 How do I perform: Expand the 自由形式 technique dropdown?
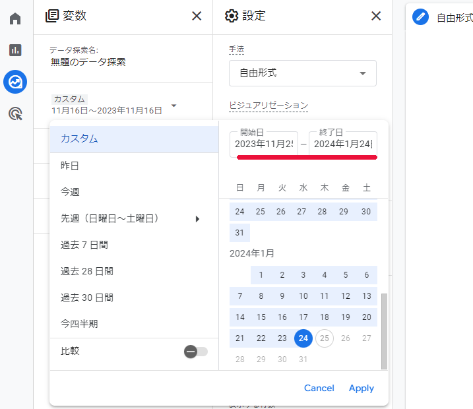coord(362,73)
